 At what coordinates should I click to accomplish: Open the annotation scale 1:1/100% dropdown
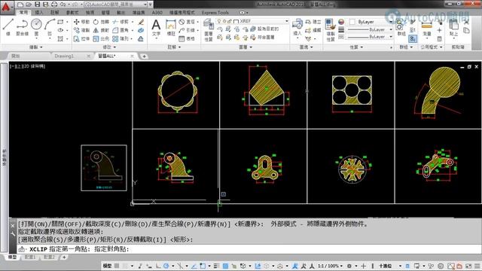point(330,266)
